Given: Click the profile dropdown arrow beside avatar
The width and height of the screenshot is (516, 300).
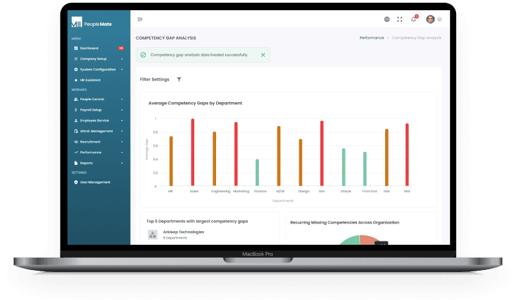Looking at the screenshot, I should [x=440, y=19].
